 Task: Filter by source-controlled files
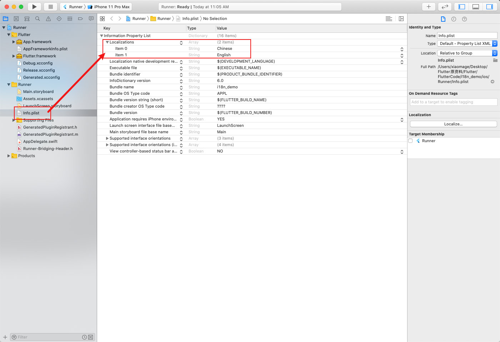point(91,337)
